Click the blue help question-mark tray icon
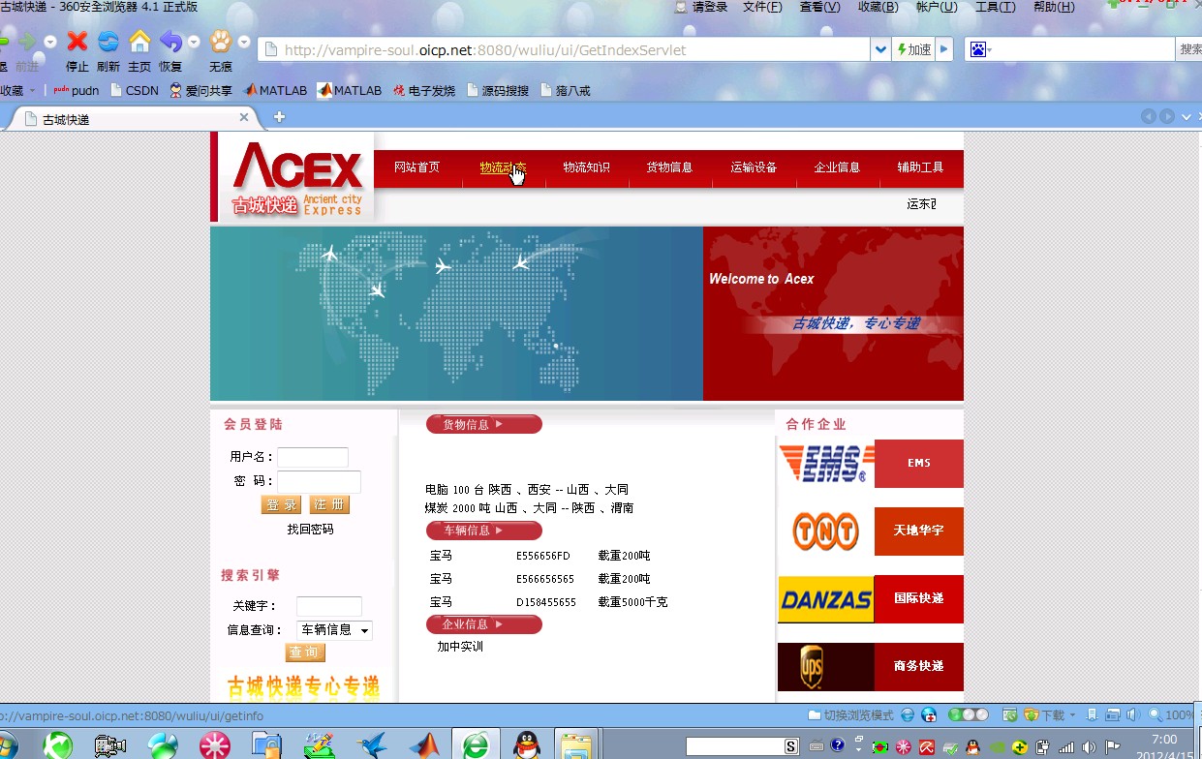This screenshot has height=759, width=1202. coord(838,745)
